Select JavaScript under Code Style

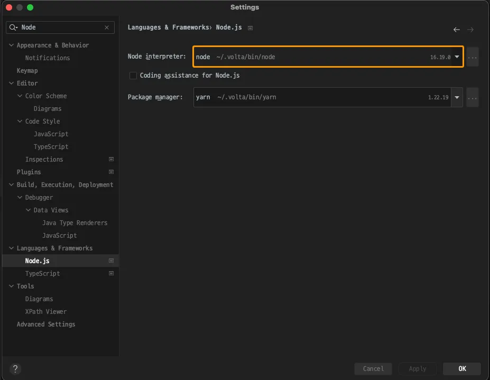click(51, 134)
